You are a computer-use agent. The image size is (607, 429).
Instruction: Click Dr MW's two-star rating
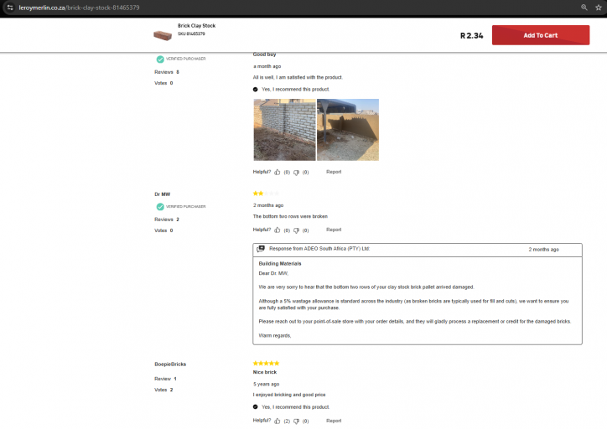coord(266,193)
